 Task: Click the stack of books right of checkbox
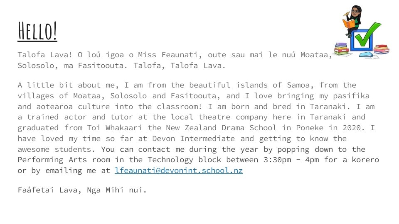tap(381, 49)
